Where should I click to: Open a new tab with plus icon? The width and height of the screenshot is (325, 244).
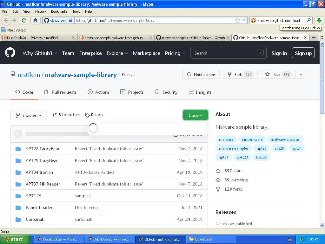coord(314,37)
